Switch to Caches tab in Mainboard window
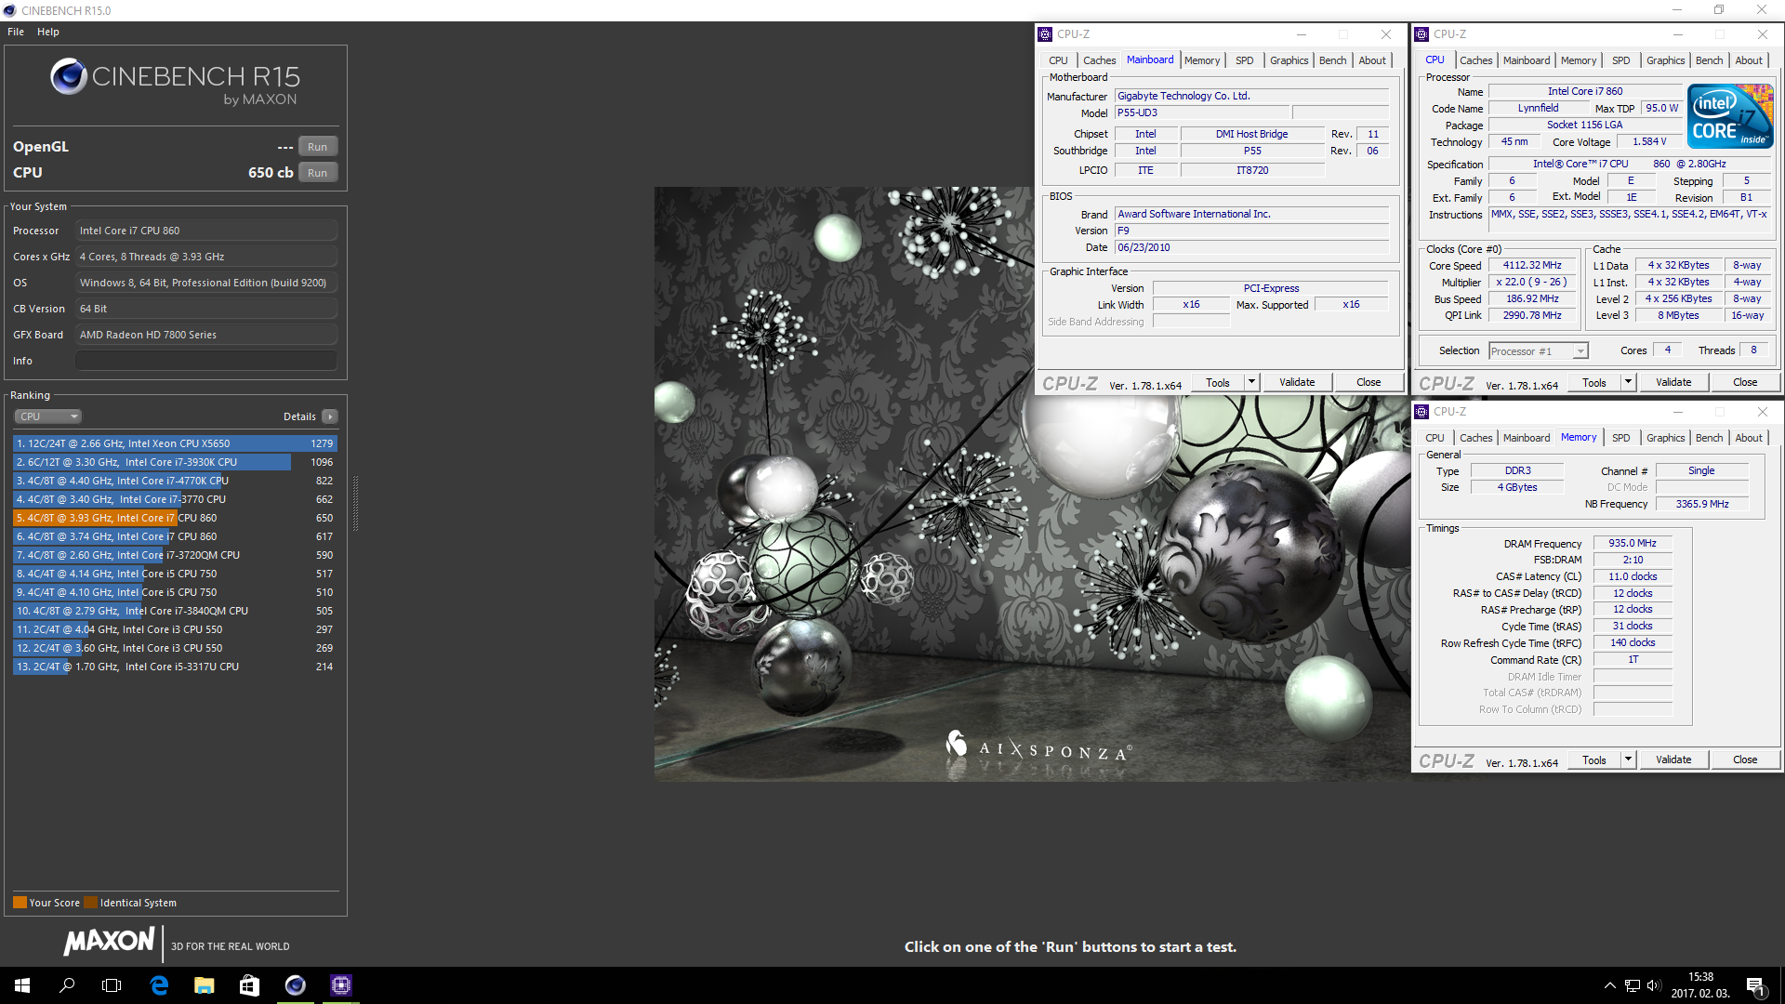The width and height of the screenshot is (1785, 1004). 1099,60
